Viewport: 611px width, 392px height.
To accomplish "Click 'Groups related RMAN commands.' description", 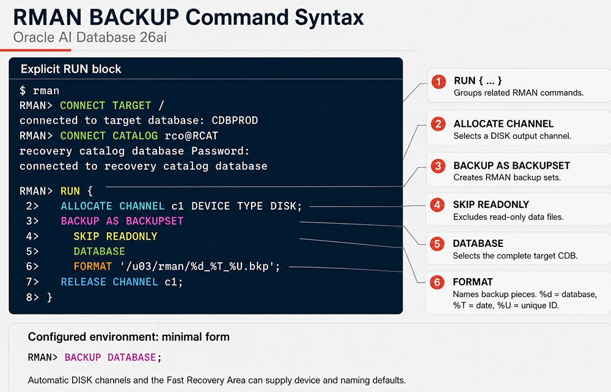I will [x=519, y=93].
